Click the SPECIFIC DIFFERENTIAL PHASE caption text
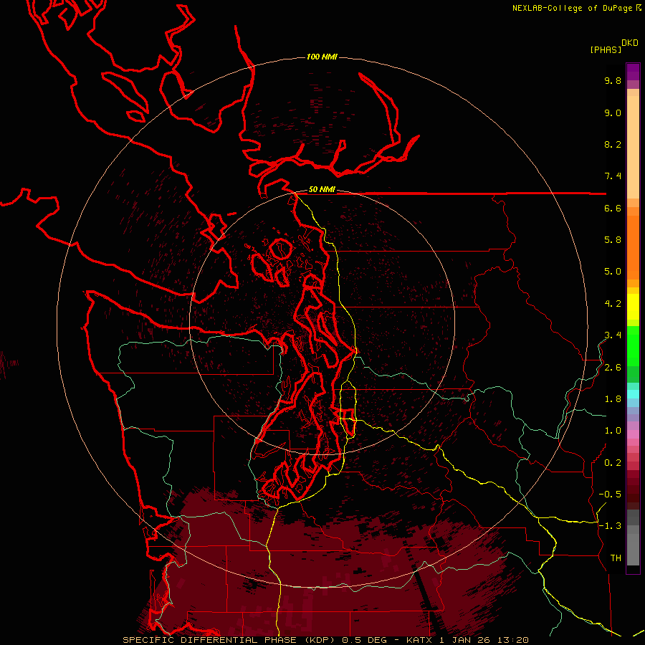645x645 pixels. coord(209,640)
